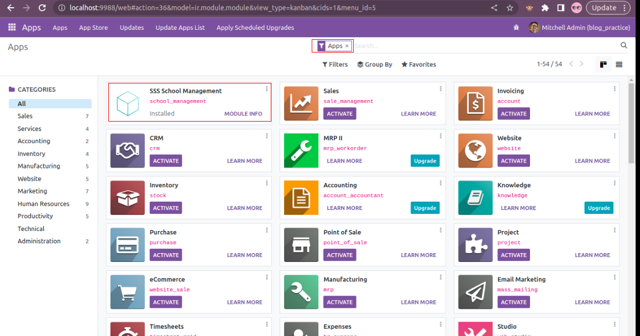Activate the Inventory app
640x336 pixels.
(x=165, y=208)
